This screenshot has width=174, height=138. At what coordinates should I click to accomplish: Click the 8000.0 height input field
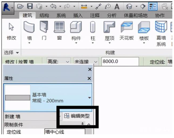[120, 61]
